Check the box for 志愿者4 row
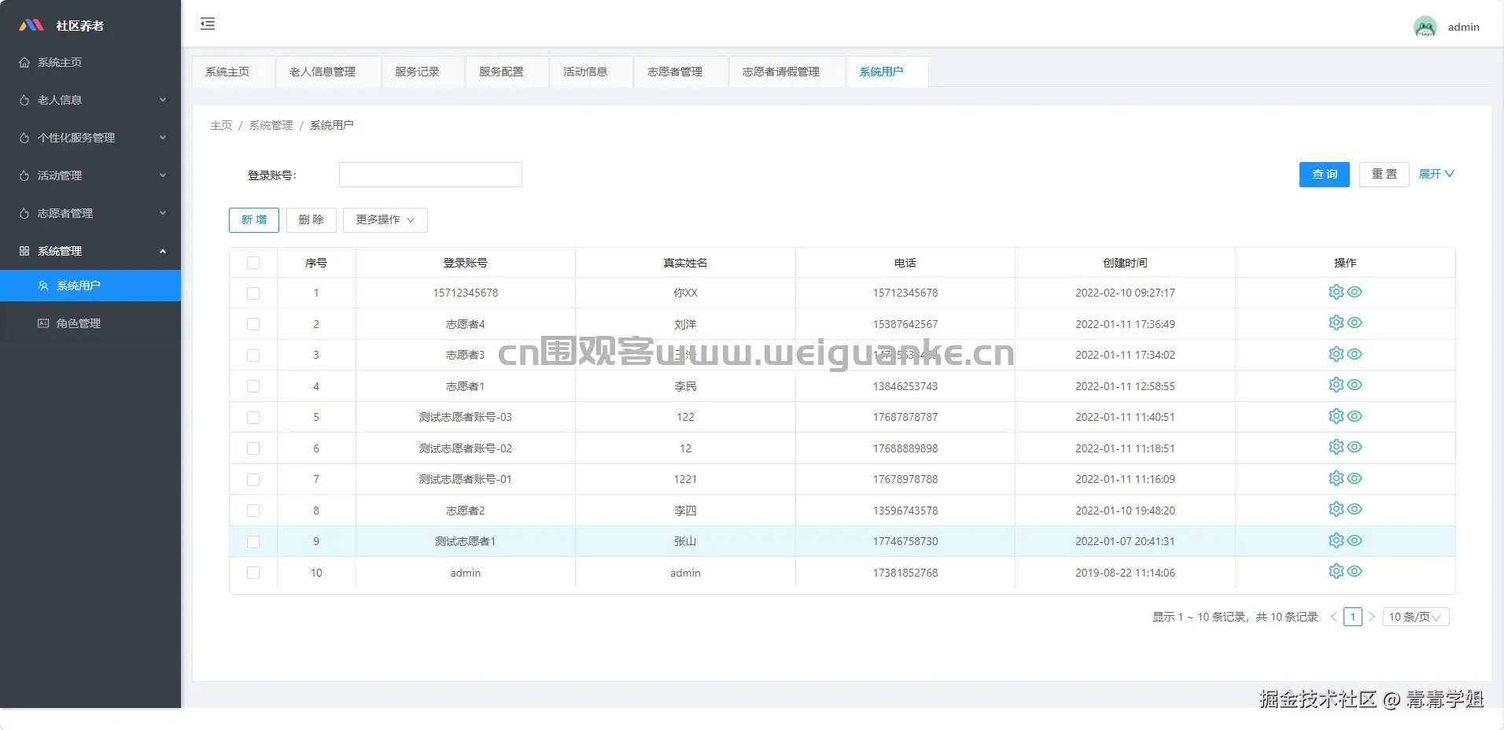Viewport: 1504px width, 730px height. pos(253,324)
